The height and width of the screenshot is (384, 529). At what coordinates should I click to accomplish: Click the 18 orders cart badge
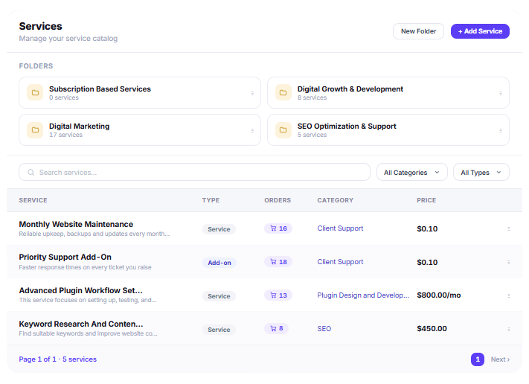pyautogui.click(x=278, y=262)
